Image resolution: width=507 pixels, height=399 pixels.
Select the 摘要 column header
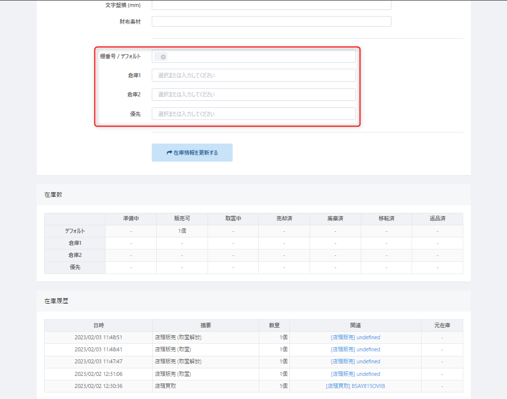[206, 325]
